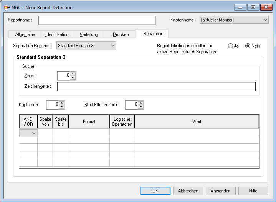Image resolution: width=276 pixels, height=202 pixels.
Task: Click the Abbrechen button
Action: click(188, 191)
